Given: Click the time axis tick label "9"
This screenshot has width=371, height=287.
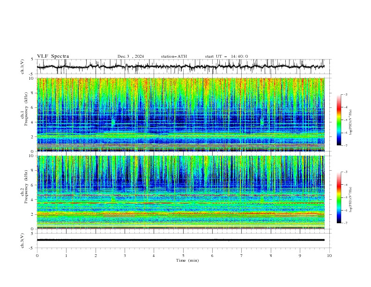Looking at the screenshot, I should (x=300, y=256).
